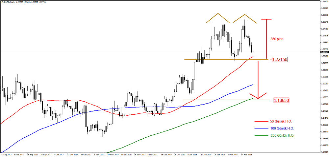Image resolution: width=329 pixels, height=157 pixels.
Task: Select the right double-top peak marker
Action: (245, 18)
